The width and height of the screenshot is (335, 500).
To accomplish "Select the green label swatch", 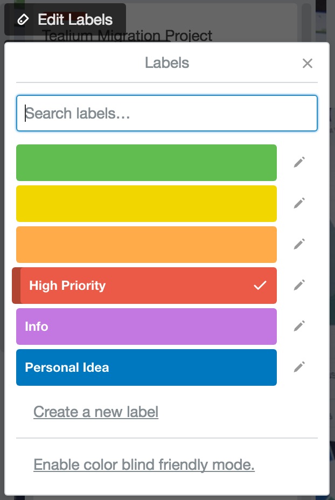I will pos(145,162).
